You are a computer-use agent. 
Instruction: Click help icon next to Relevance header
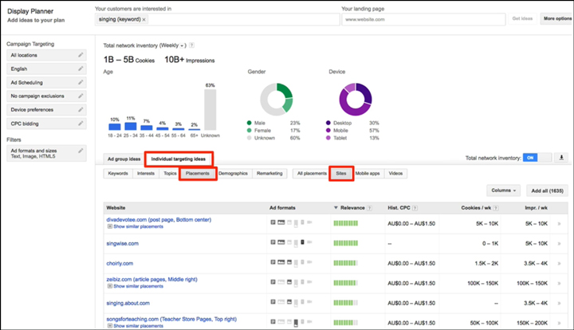pyautogui.click(x=368, y=208)
